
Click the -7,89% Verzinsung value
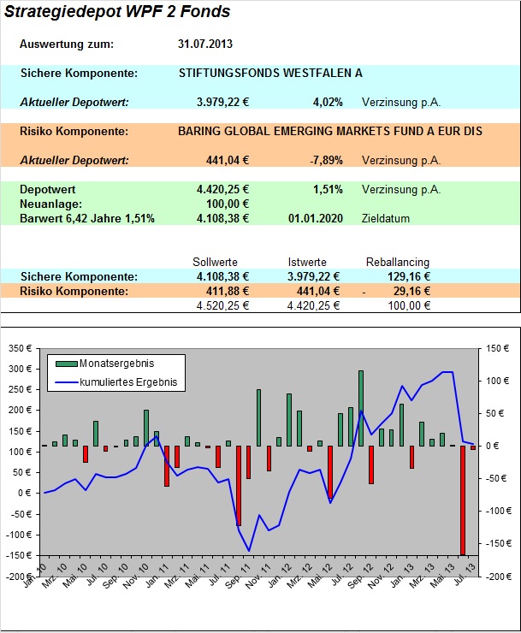[x=326, y=160]
